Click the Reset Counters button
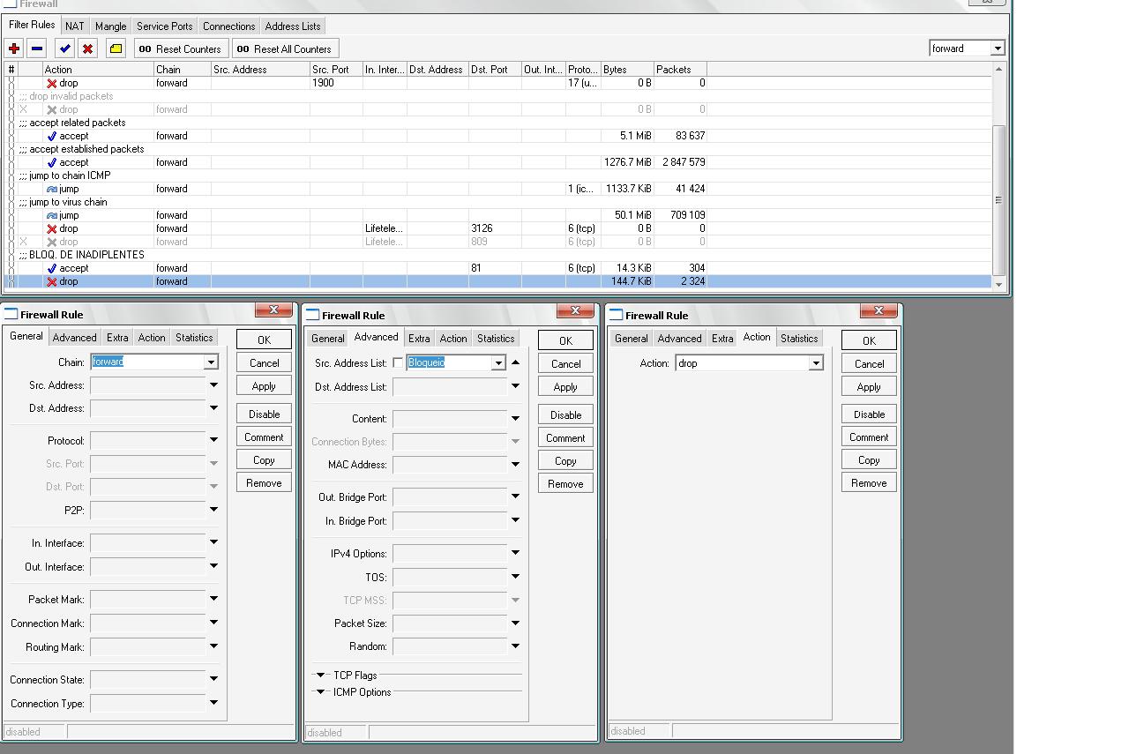 [180, 49]
